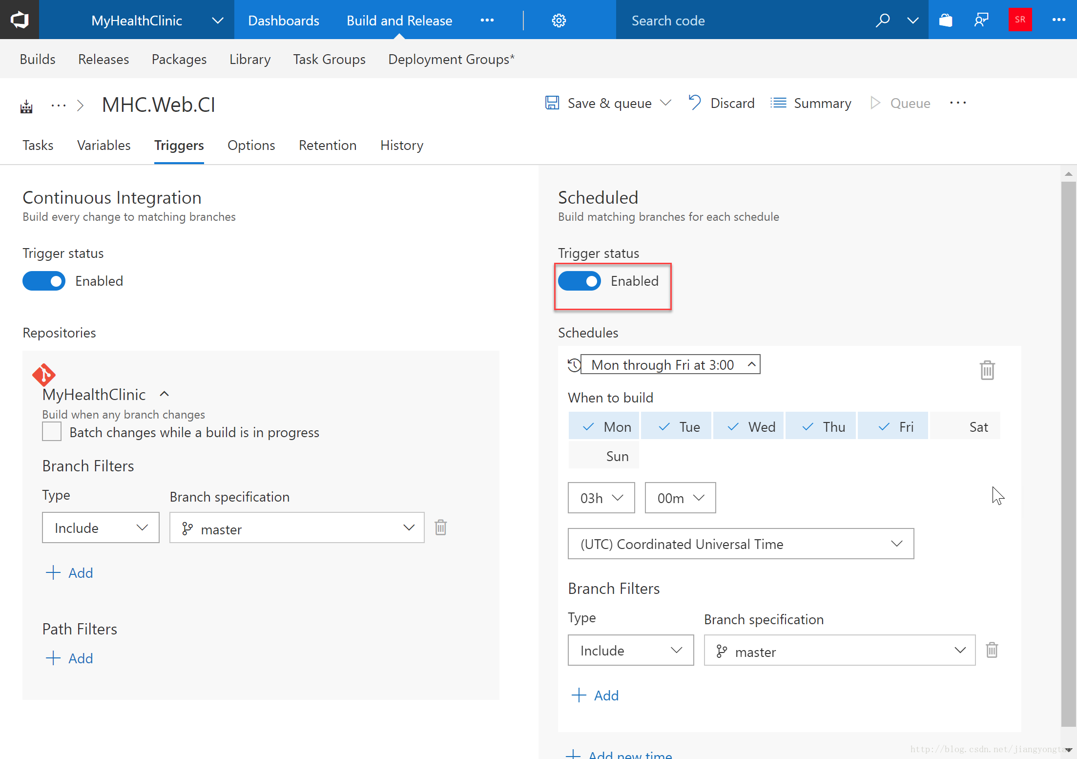Click the schedule clock history icon
This screenshot has width=1077, height=759.
click(574, 365)
